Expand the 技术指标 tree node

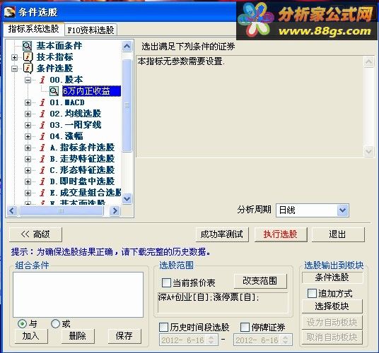pos(15,57)
